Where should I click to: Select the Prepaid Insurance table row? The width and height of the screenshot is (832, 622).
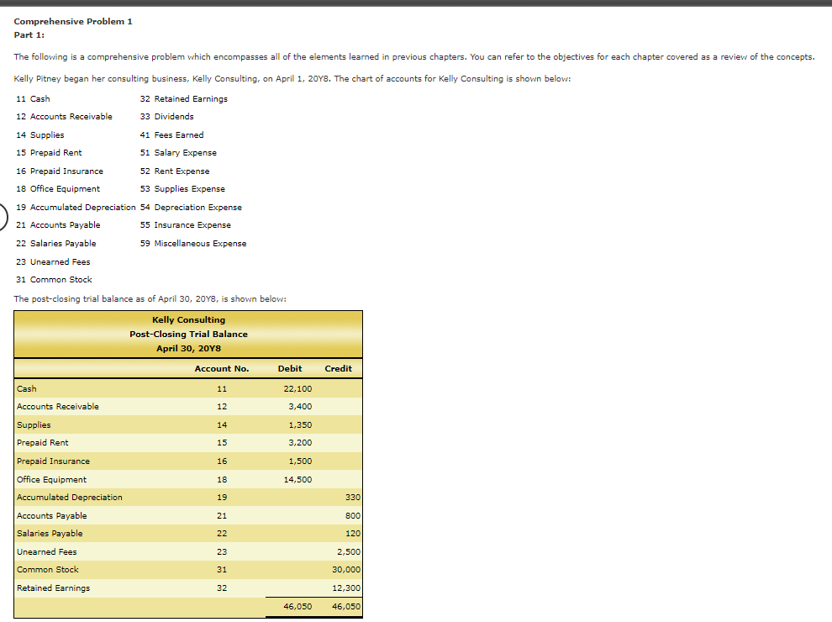point(101,461)
